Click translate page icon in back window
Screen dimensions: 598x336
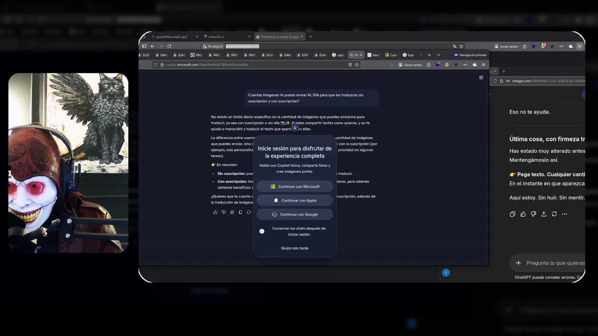[455, 46]
